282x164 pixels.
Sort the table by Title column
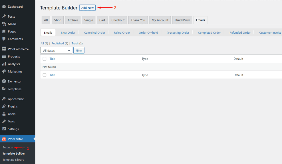pyautogui.click(x=52, y=59)
